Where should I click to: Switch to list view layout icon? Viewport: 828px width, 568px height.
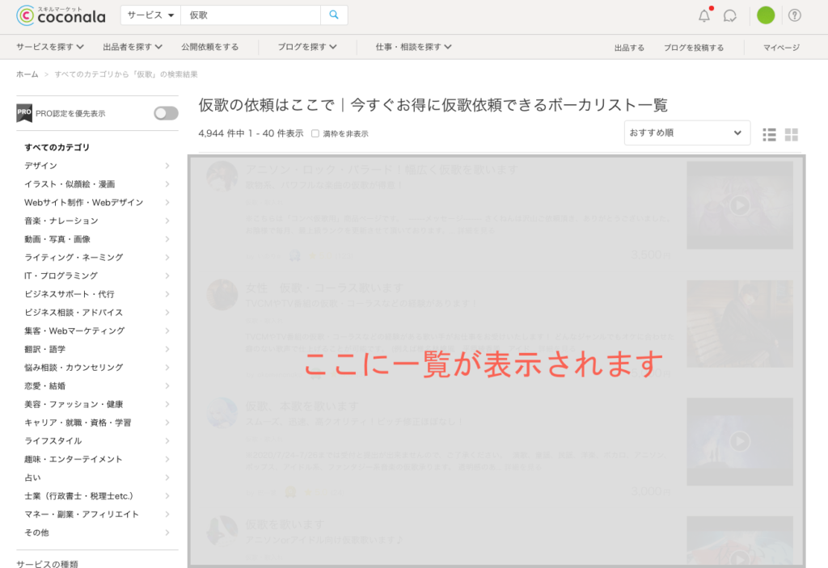(x=769, y=134)
